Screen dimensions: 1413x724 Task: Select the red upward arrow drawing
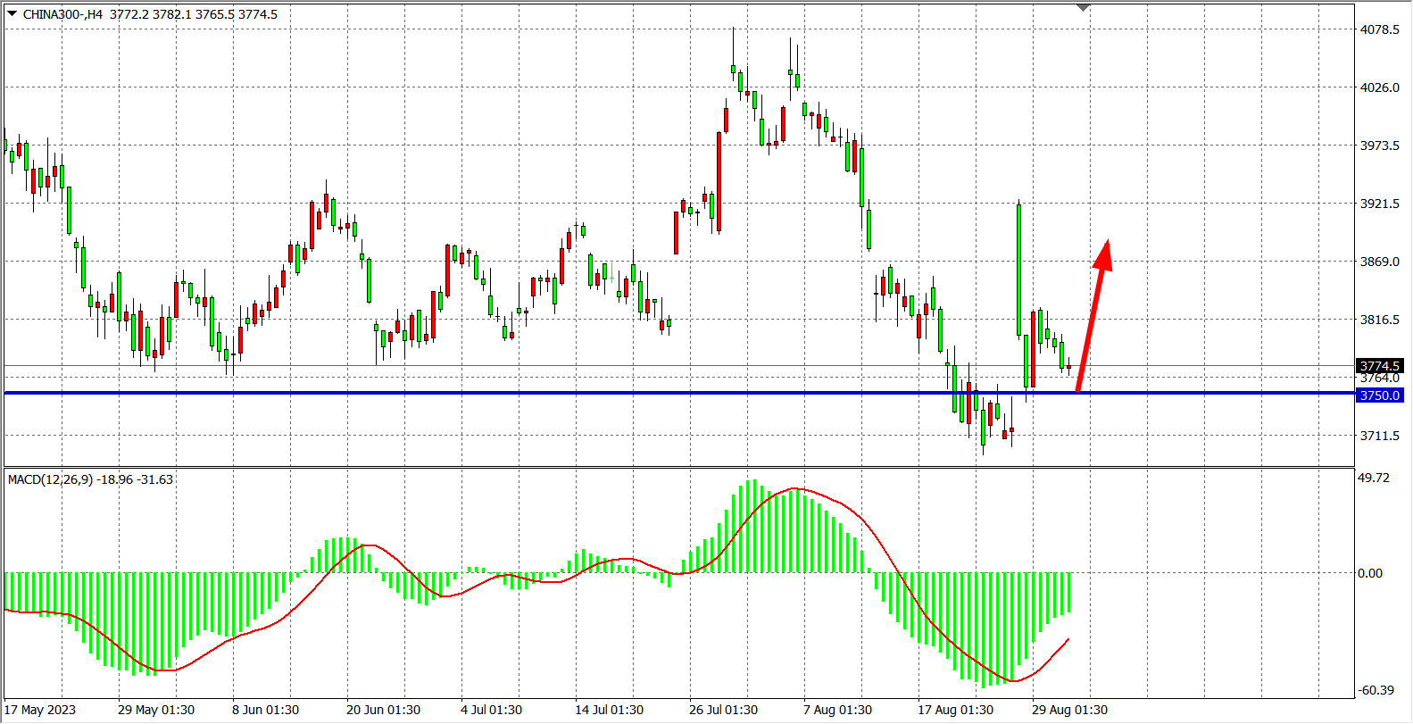pyautogui.click(x=1092, y=320)
